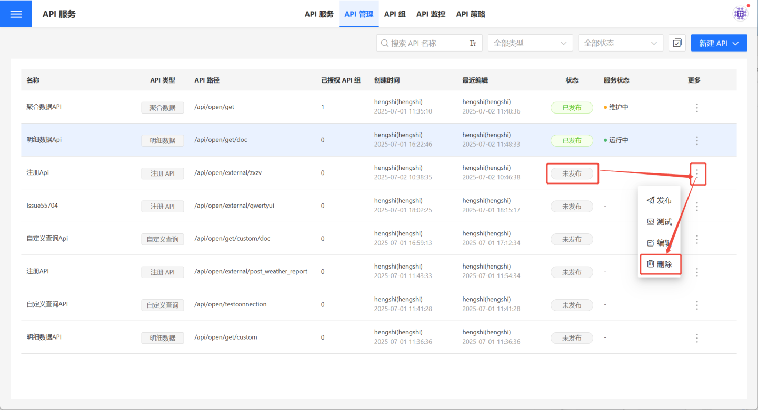Click 删除 in the context menu

(x=660, y=264)
